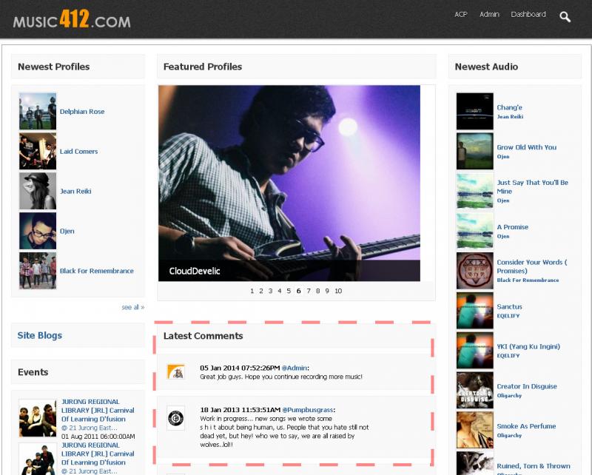
Task: Open Grow Old With You track
Action: (x=526, y=147)
